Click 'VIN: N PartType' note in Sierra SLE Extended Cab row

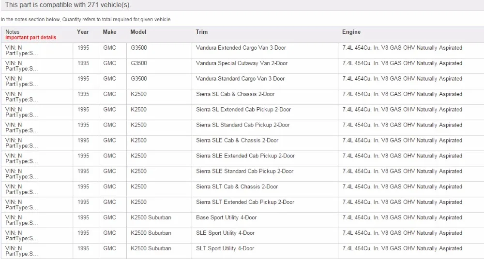(x=21, y=158)
